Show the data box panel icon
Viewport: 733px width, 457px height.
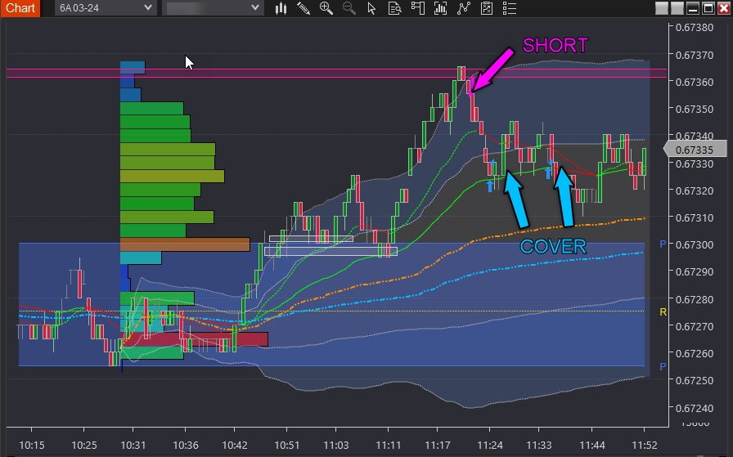click(x=395, y=8)
